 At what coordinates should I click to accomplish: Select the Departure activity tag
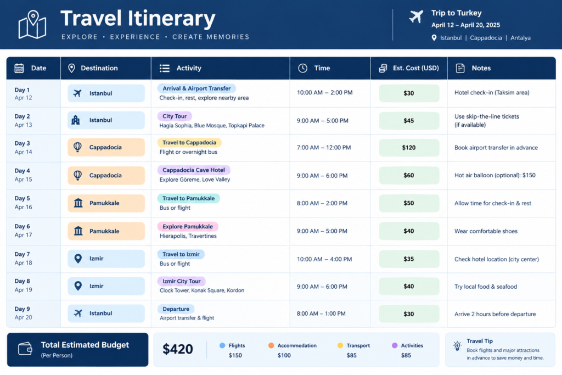[176, 309]
